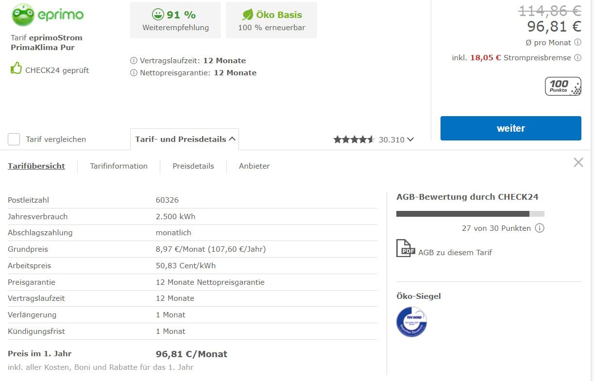594x381 pixels.
Task: Click info icon beside Nettopreisgarantie
Action: pos(134,73)
